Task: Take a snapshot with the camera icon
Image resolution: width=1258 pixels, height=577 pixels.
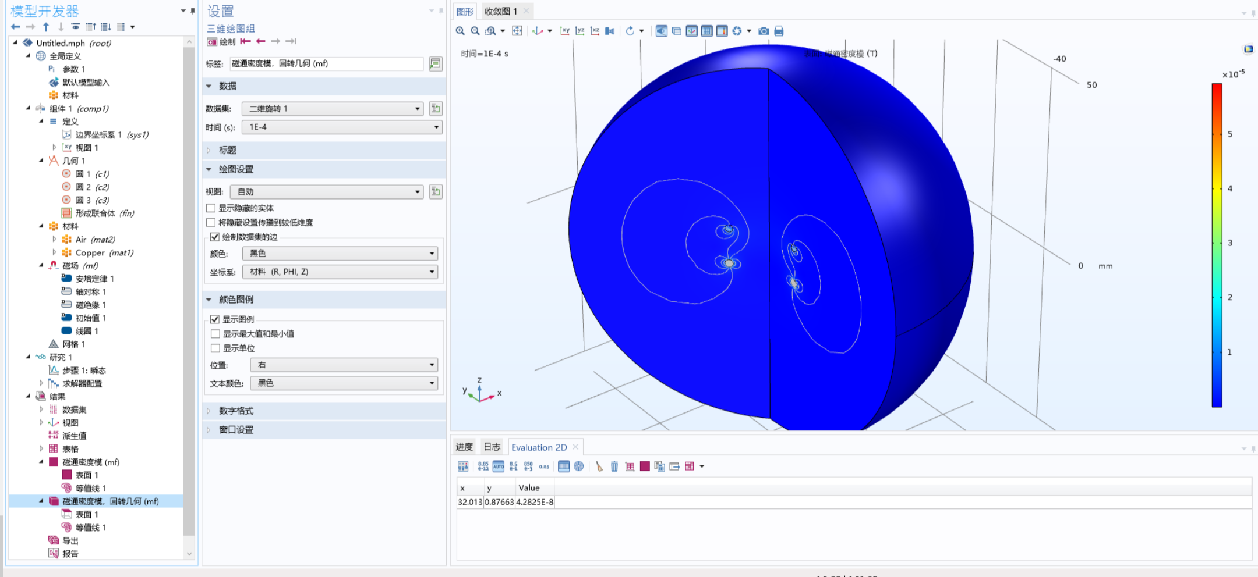Action: [764, 31]
